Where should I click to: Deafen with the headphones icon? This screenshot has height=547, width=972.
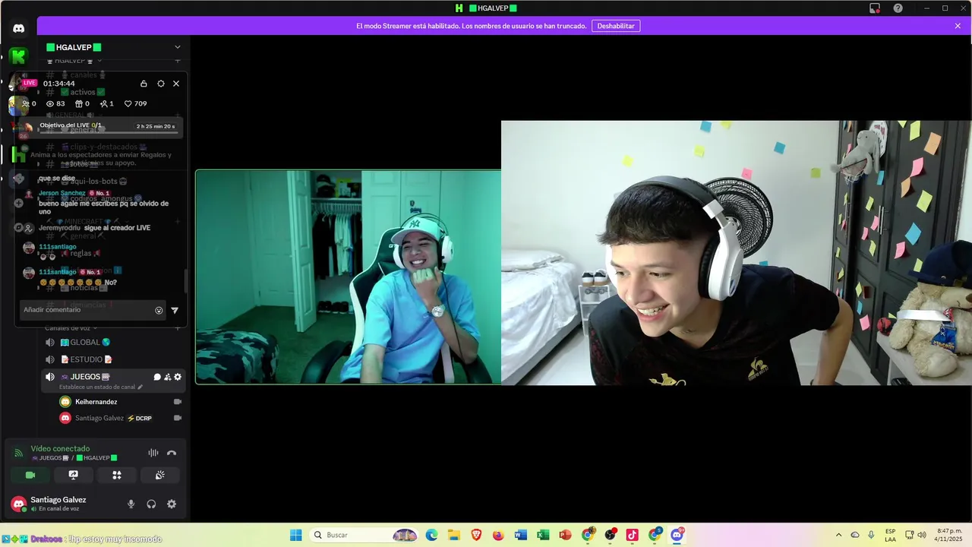coord(151,504)
